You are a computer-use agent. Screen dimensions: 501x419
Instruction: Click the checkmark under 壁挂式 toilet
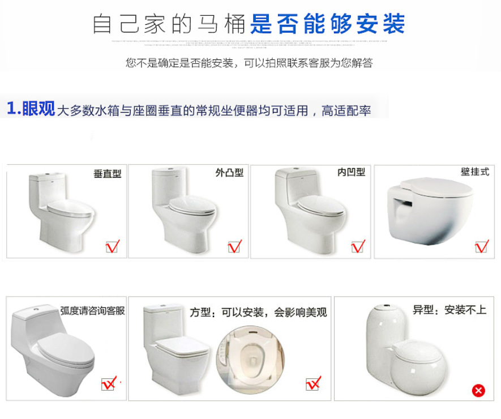[x=482, y=246]
